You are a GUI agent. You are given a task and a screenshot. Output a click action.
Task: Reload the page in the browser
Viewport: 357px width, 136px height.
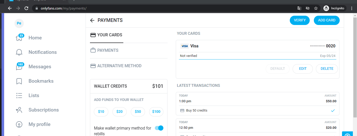coord(26,8)
